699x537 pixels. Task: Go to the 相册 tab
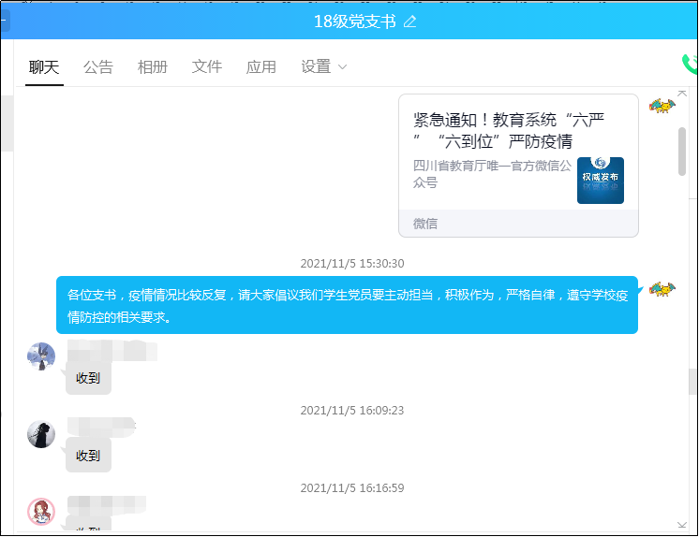click(x=153, y=66)
